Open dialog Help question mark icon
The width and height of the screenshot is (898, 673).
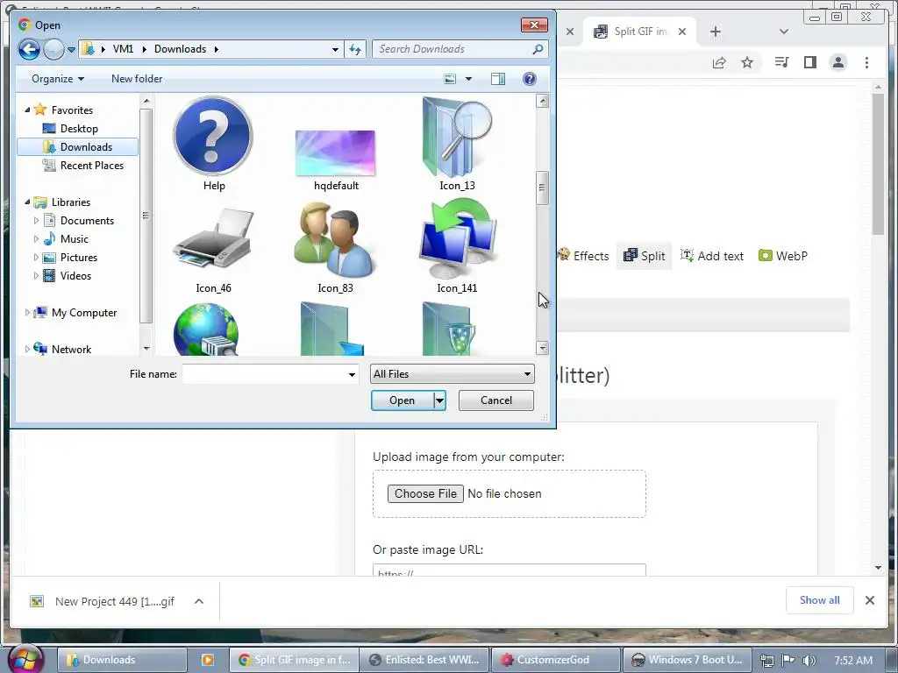point(529,79)
